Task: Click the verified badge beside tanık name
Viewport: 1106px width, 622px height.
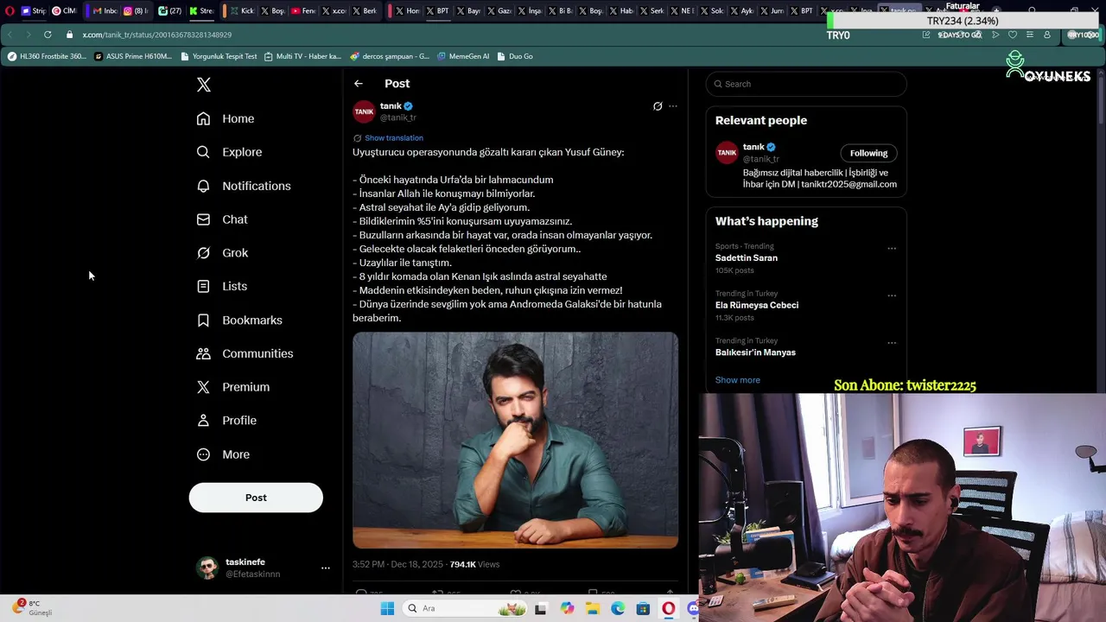Action: click(409, 106)
